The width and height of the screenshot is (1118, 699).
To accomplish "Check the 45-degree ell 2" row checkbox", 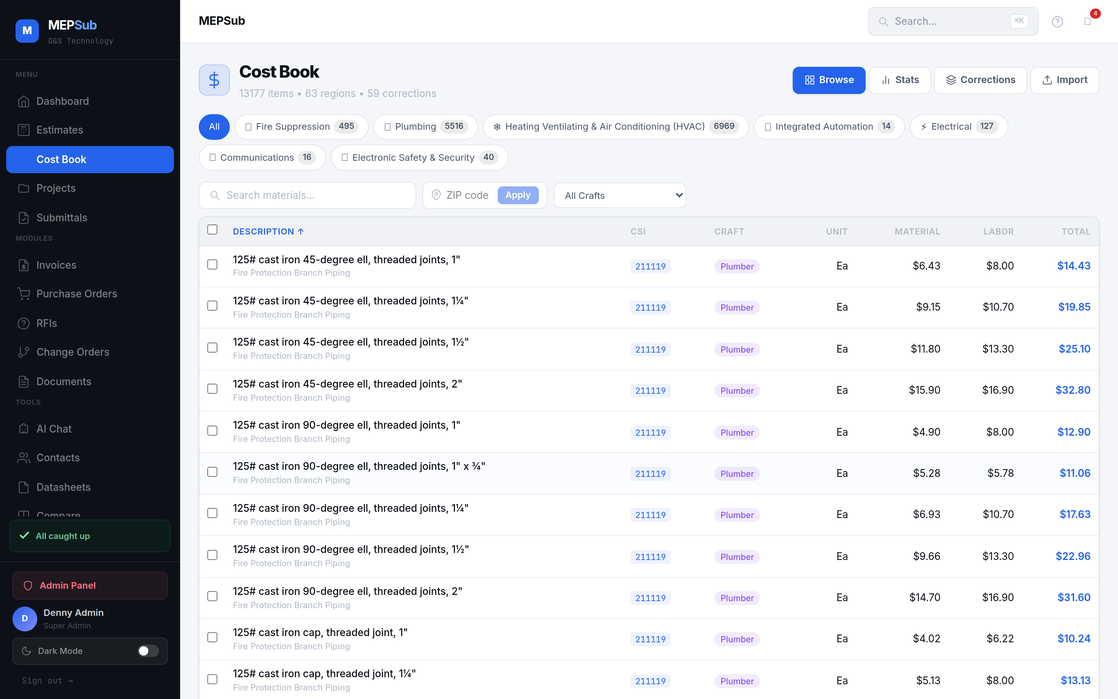I will [212, 389].
